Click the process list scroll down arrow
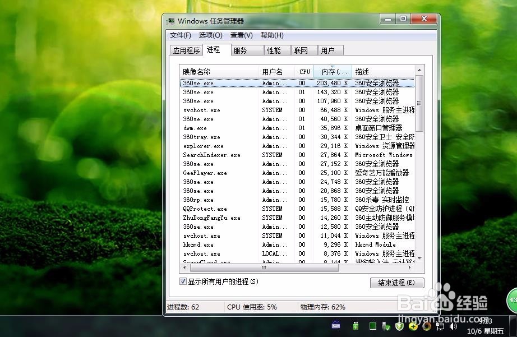 [x=419, y=258]
